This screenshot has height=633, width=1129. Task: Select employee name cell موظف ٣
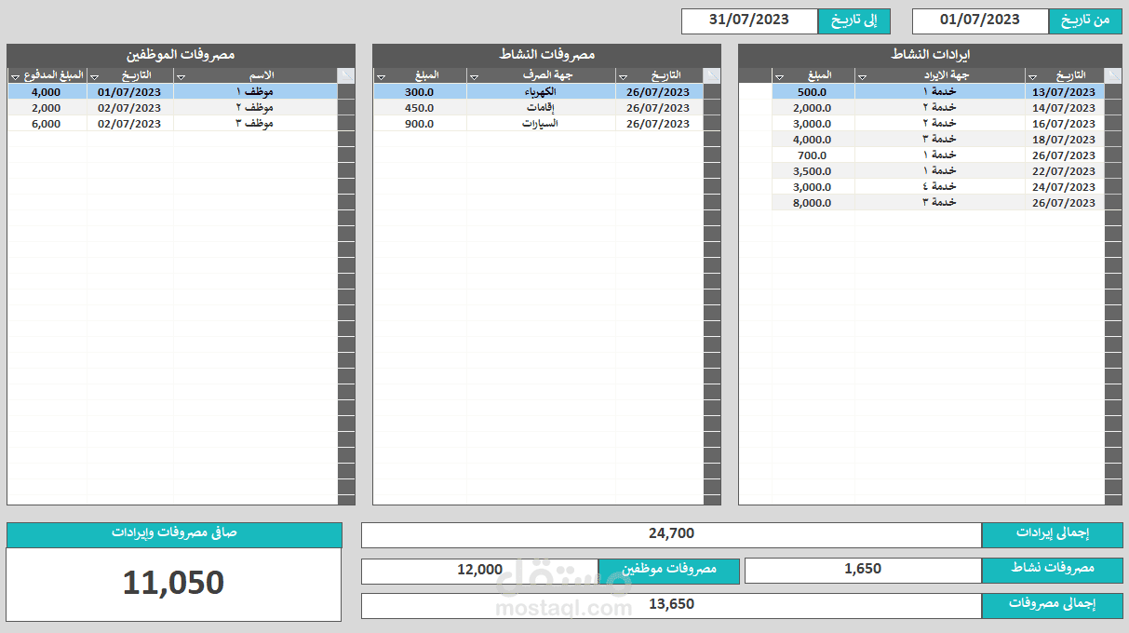coord(255,124)
